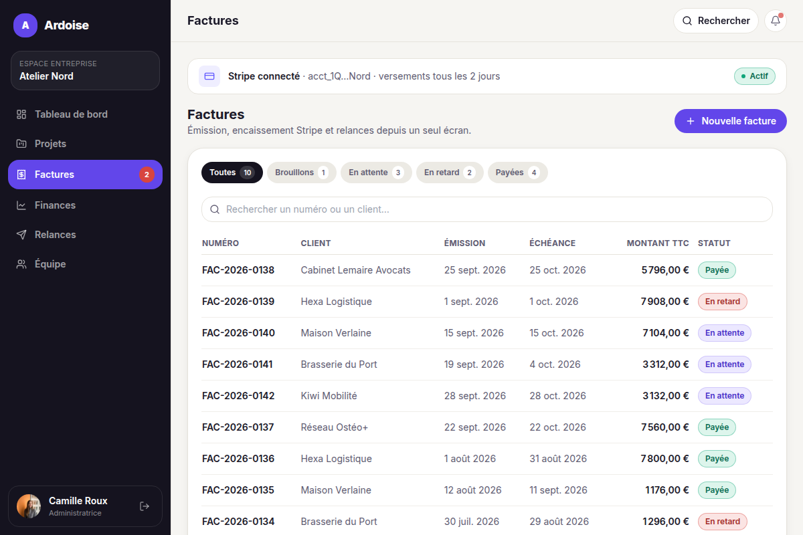This screenshot has width=803, height=535.
Task: Open invoice FAC-2026-0135
Action: [x=238, y=490]
